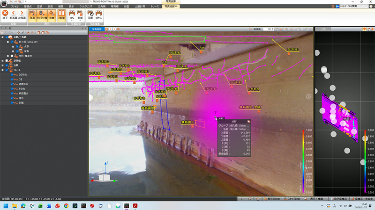Click the intensity color scale bar
This screenshot has height=210, width=375.
[x=303, y=159]
